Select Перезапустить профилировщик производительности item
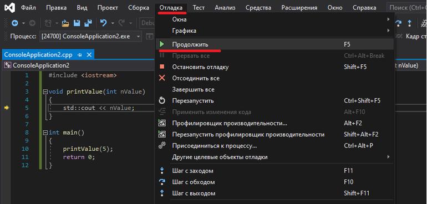The width and height of the screenshot is (427, 204). click(274, 135)
